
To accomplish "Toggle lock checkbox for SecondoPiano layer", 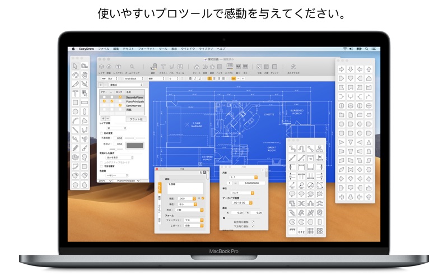I will pos(120,97).
